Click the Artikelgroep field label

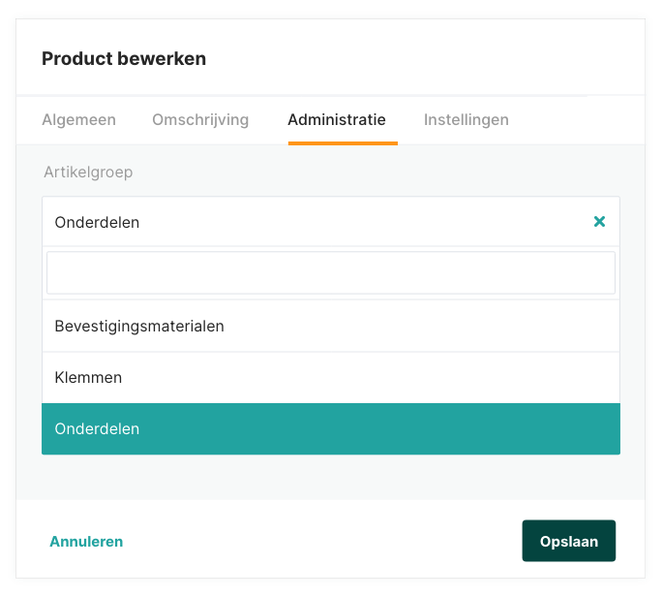pyautogui.click(x=88, y=172)
